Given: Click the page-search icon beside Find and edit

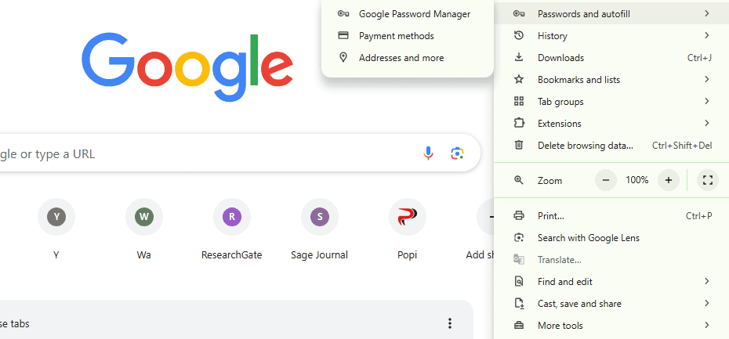Looking at the screenshot, I should click(519, 281).
